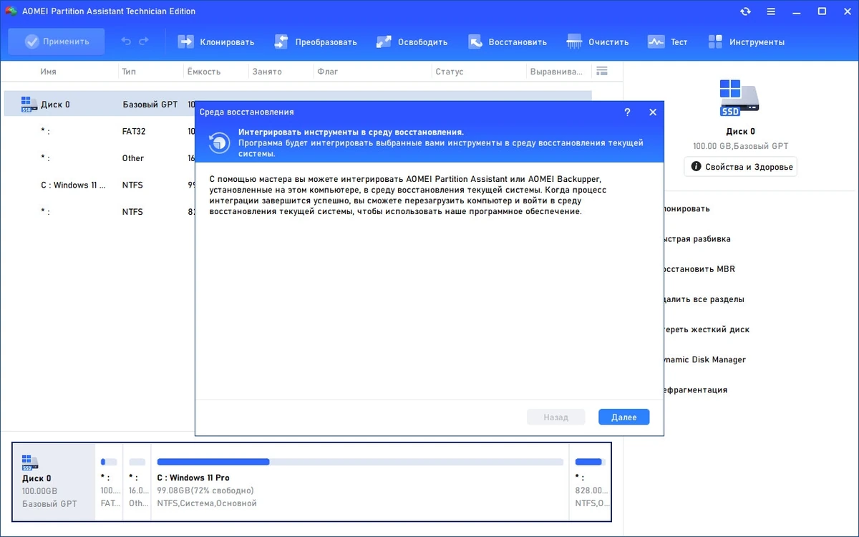Click the Удалить все разделы option
The image size is (859, 537).
pyautogui.click(x=703, y=299)
